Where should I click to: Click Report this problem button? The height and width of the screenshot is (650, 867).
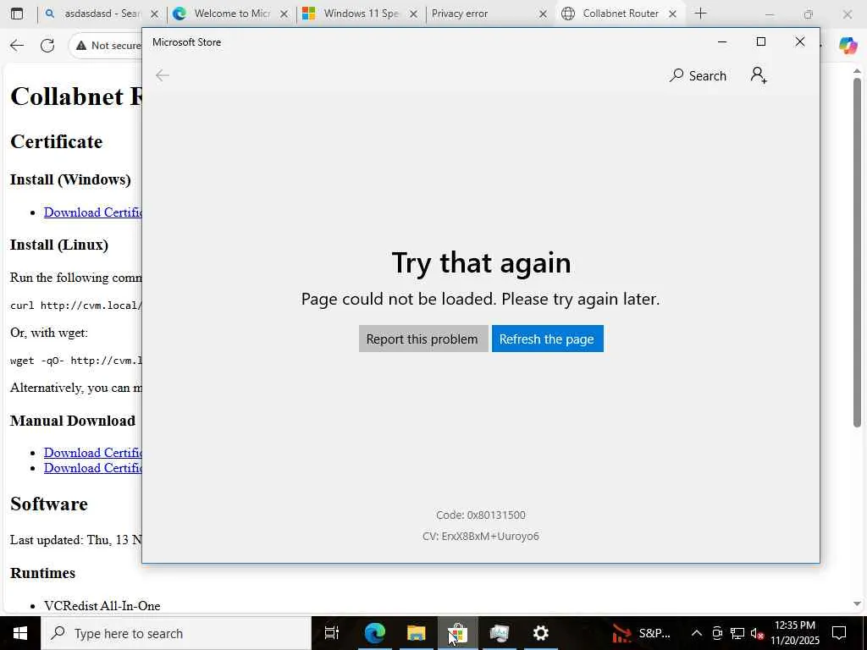(x=422, y=339)
